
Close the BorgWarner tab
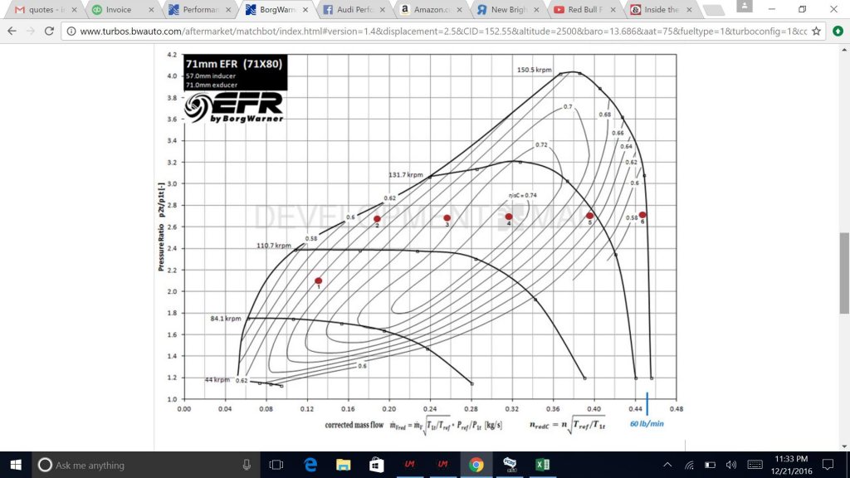point(305,10)
